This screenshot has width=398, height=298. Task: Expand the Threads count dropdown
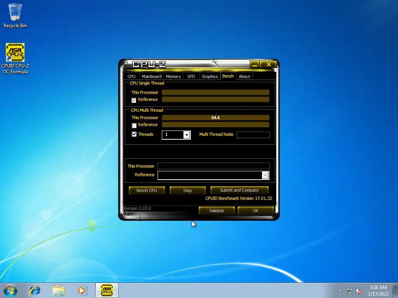[187, 135]
